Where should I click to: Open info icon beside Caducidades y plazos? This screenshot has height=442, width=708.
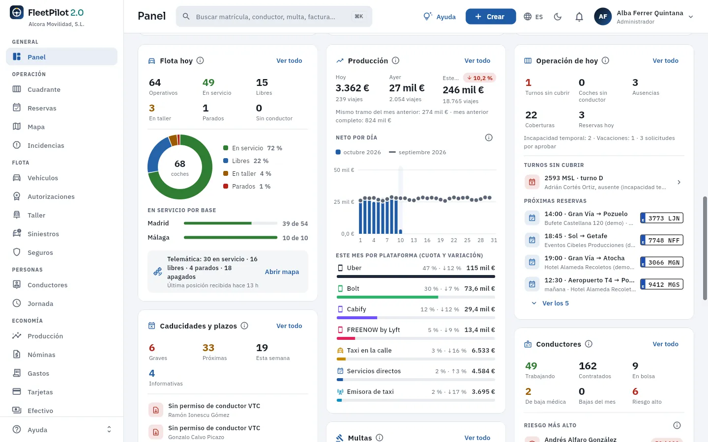(244, 326)
